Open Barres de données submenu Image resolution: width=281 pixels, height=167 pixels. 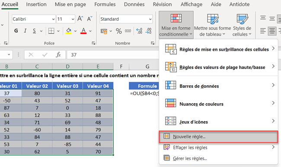coord(218,86)
